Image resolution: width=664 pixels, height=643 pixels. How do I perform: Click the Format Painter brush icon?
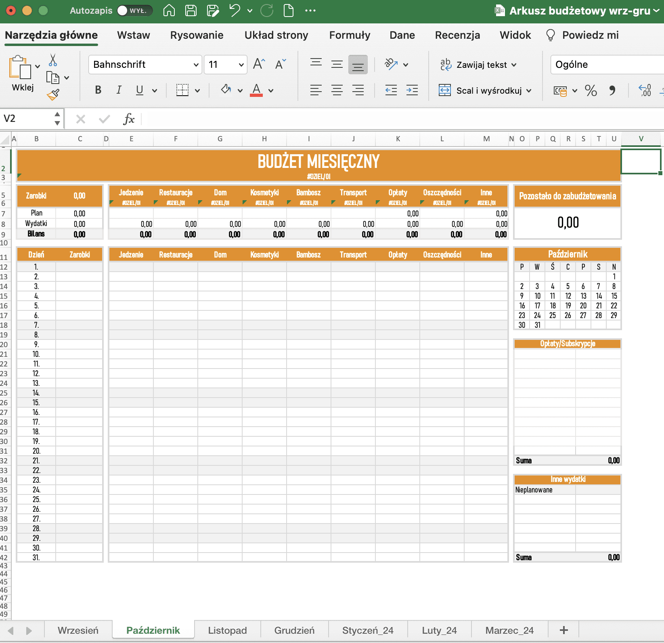point(53,95)
